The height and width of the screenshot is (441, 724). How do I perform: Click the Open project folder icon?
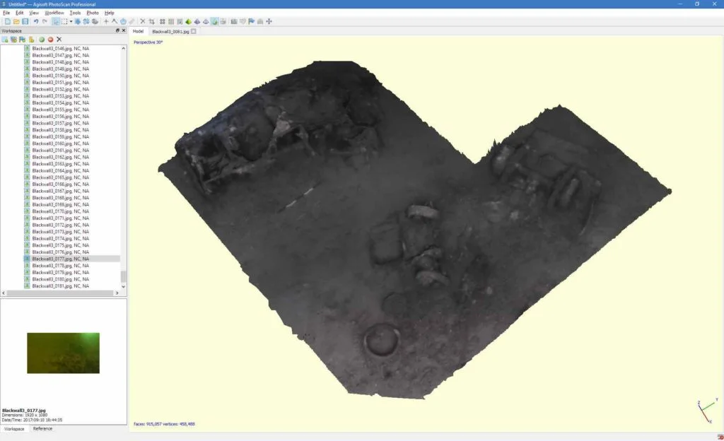coord(16,21)
